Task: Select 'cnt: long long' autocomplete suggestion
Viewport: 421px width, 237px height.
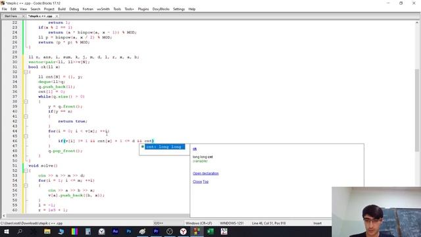Action: (x=164, y=147)
